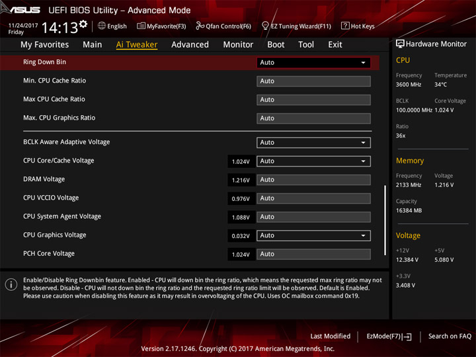Image resolution: width=476 pixels, height=357 pixels.
Task: Select the Max. CPU Graphics Ratio label
Action: coord(59,118)
